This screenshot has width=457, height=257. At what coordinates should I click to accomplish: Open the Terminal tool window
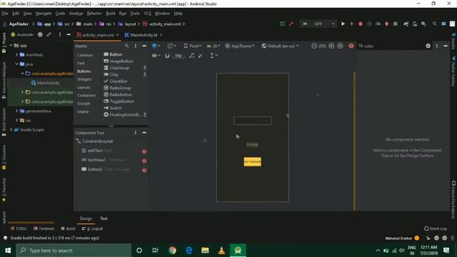[44, 228]
